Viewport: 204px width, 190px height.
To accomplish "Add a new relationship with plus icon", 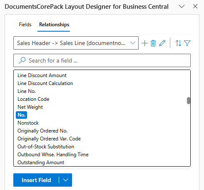I will (x=144, y=43).
